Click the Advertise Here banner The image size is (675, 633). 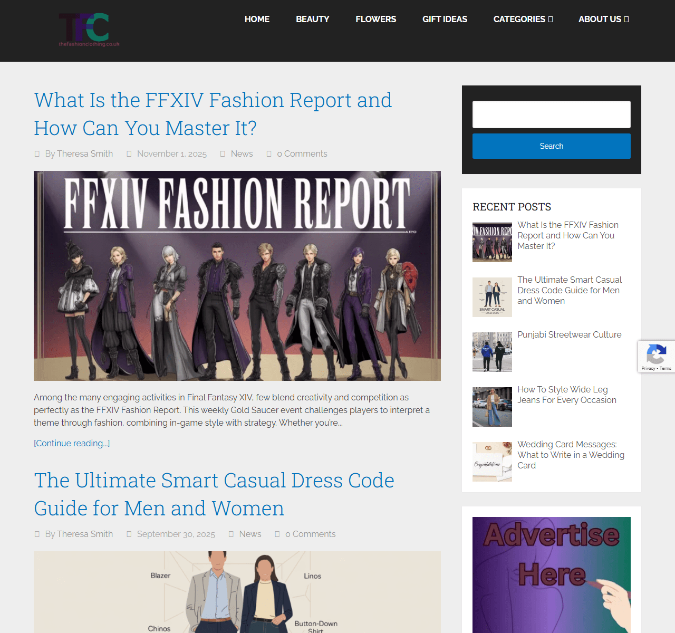pos(551,574)
